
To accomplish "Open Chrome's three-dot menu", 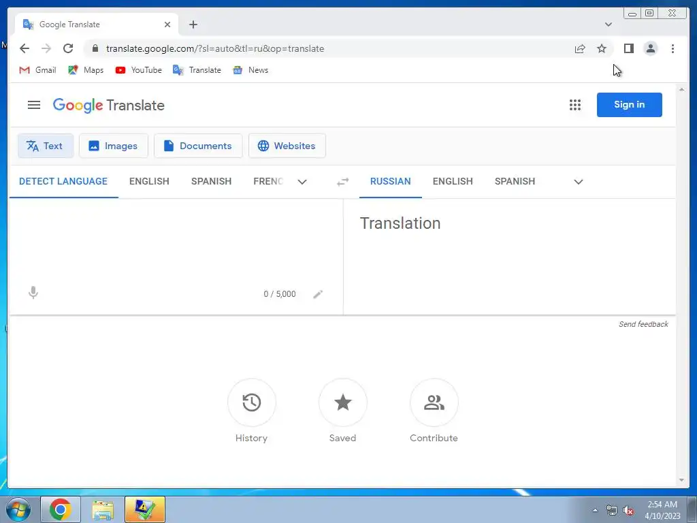I will 672,48.
